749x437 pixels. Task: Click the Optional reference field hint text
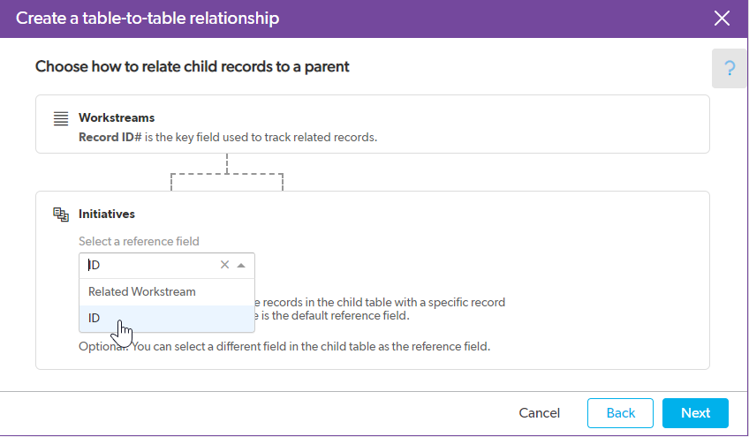coord(284,346)
